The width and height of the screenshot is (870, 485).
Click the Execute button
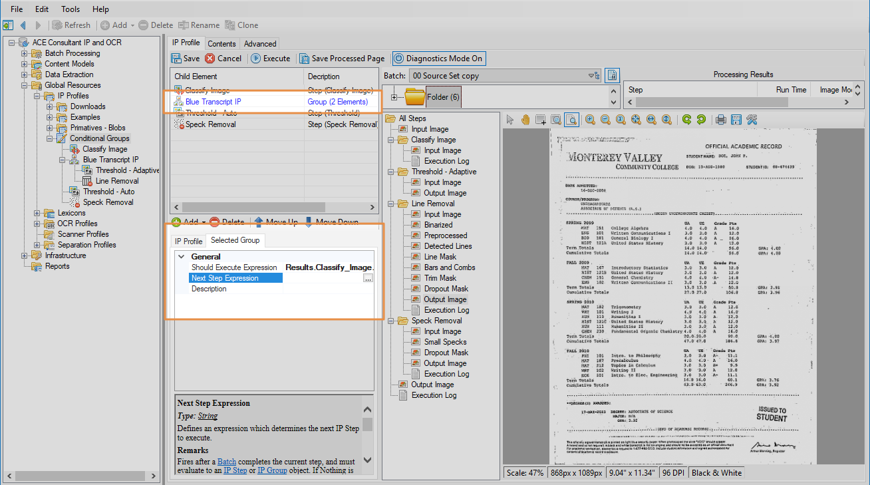(x=270, y=59)
